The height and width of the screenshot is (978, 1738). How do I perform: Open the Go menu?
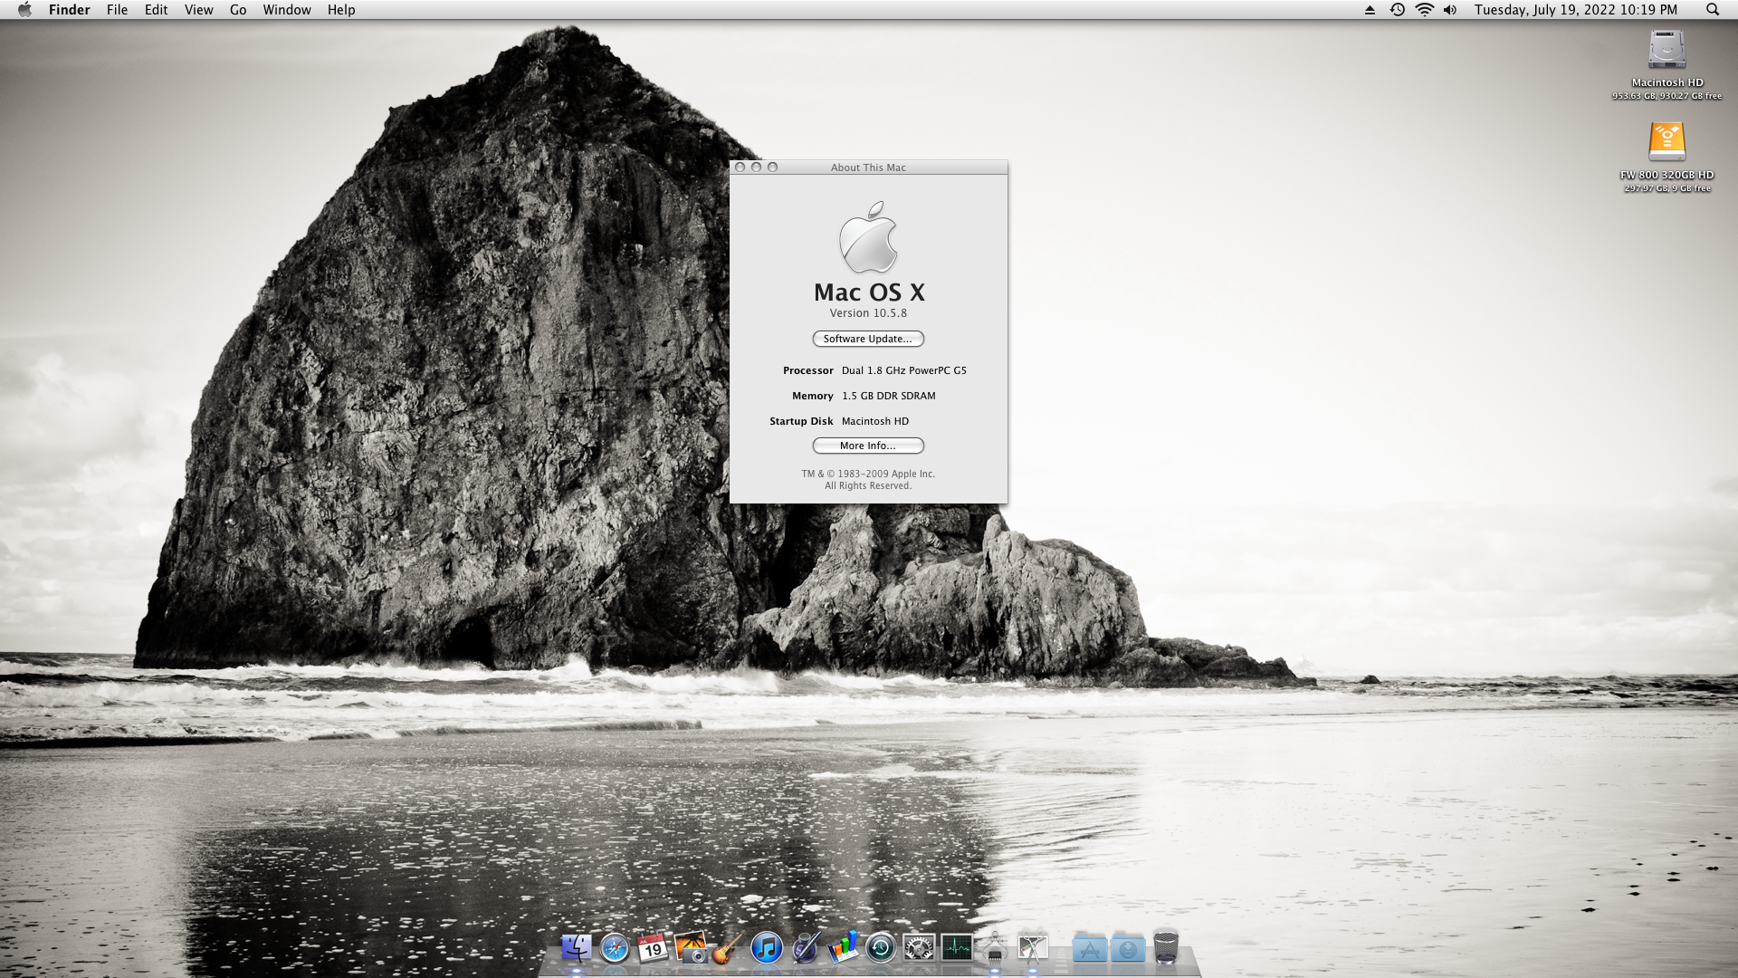(x=238, y=10)
